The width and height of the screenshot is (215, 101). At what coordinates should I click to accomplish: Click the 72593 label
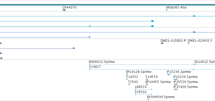tap(133, 82)
